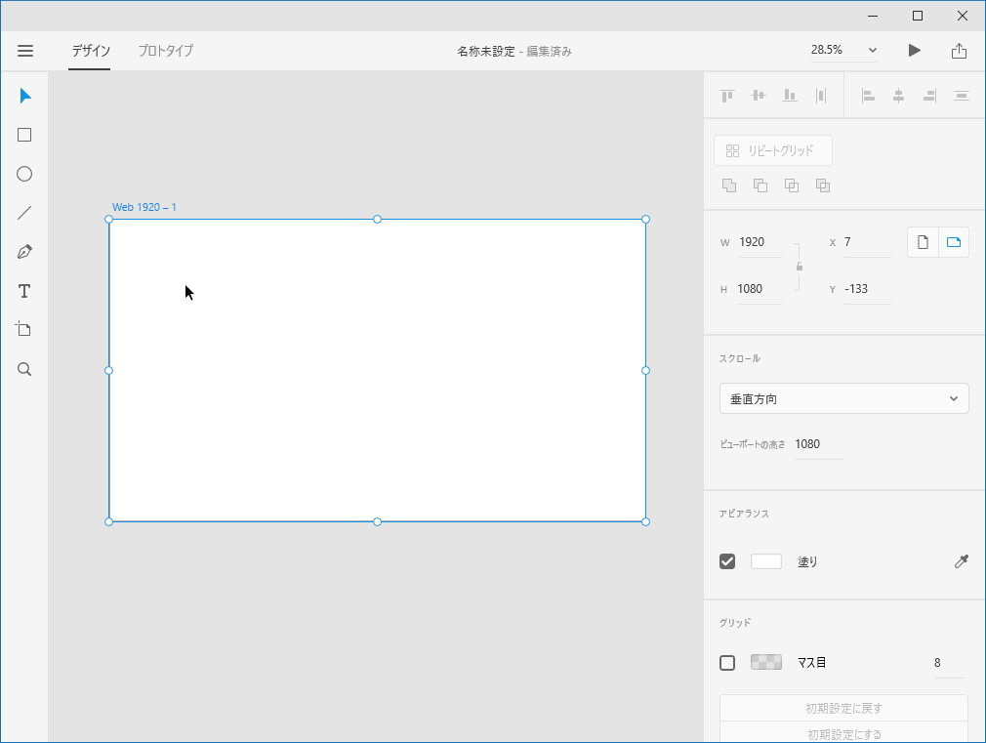The image size is (986, 743).
Task: Click the リピートグリッド button
Action: [x=772, y=150]
